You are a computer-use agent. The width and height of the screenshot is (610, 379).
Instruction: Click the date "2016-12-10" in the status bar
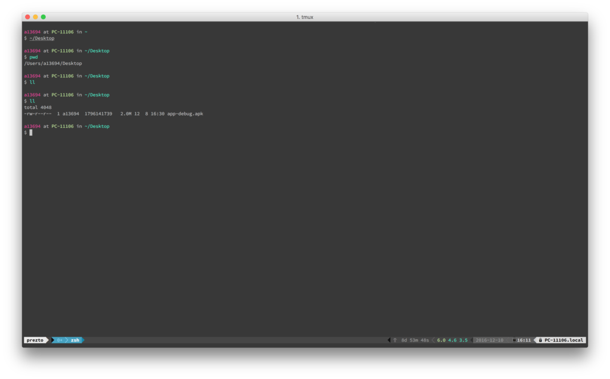[490, 340]
